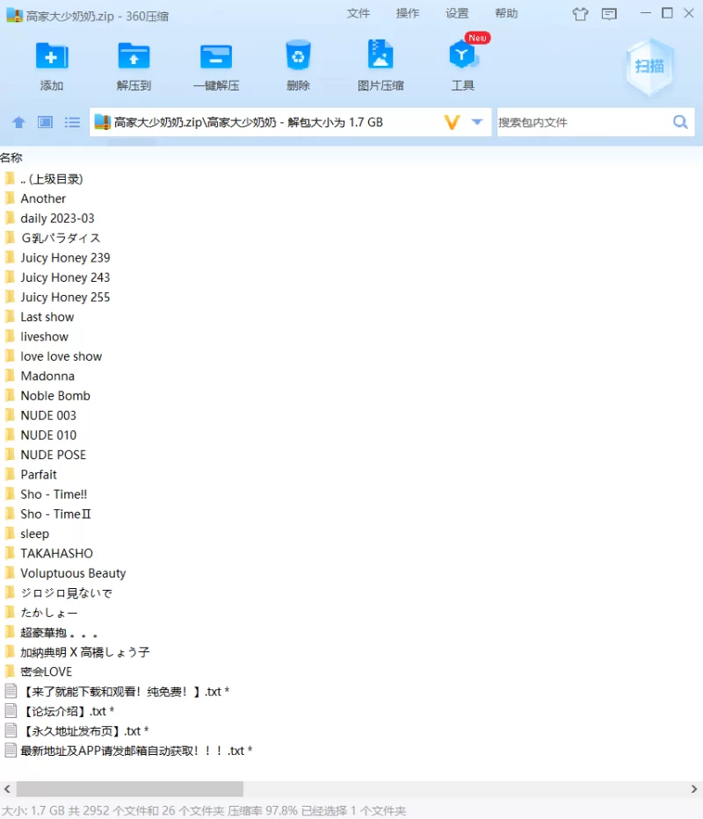
Task: Select the 【来了就能下载和观看！纯免费！】.txt file
Action: click(x=125, y=692)
